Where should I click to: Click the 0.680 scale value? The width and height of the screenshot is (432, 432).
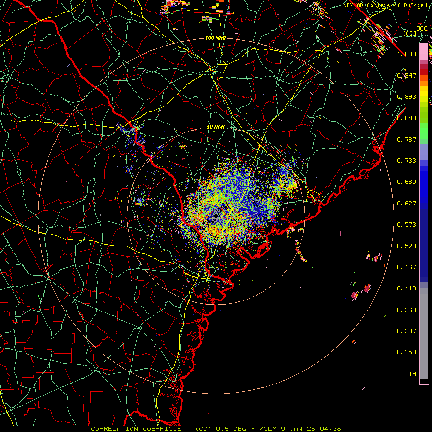tap(407, 182)
